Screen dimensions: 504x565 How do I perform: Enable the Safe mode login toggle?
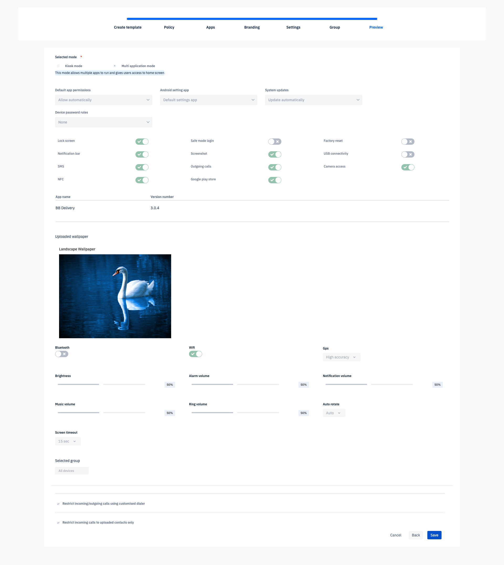tap(275, 142)
